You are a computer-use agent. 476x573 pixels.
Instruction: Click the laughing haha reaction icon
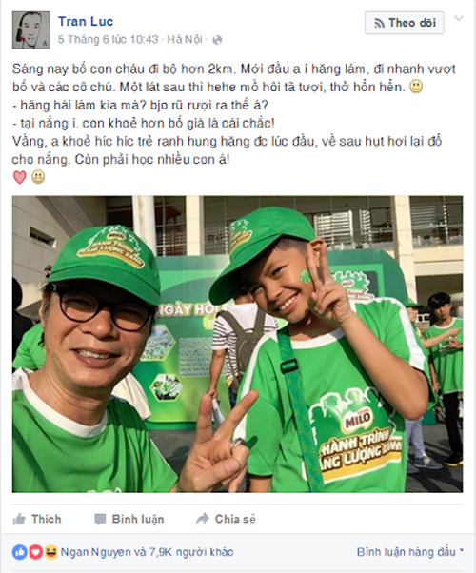pyautogui.click(x=51, y=552)
